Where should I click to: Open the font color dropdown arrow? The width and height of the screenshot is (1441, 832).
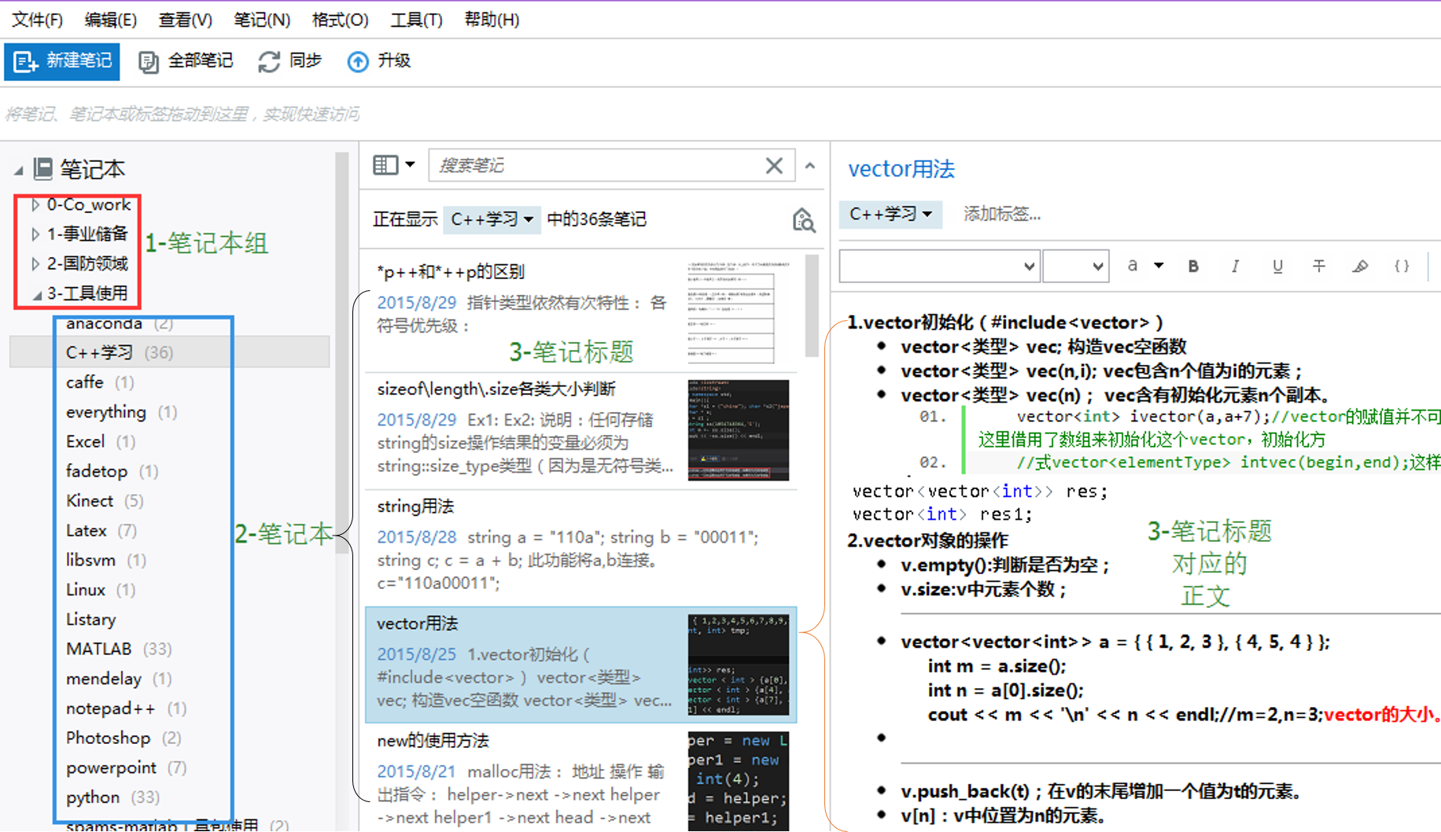[x=1159, y=266]
